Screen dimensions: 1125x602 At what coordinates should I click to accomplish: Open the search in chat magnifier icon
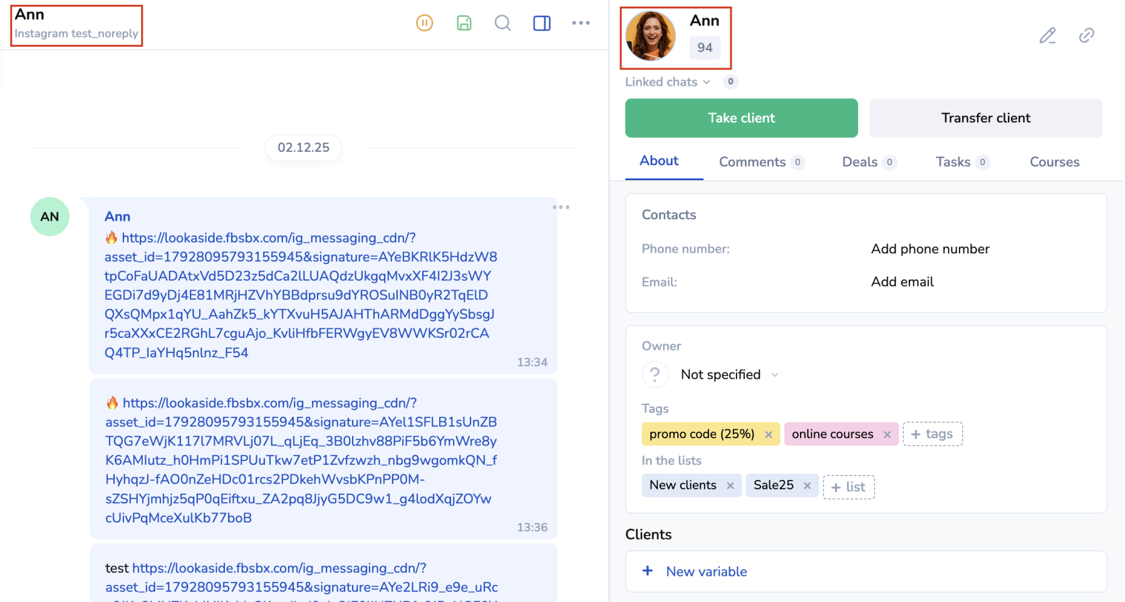click(502, 23)
